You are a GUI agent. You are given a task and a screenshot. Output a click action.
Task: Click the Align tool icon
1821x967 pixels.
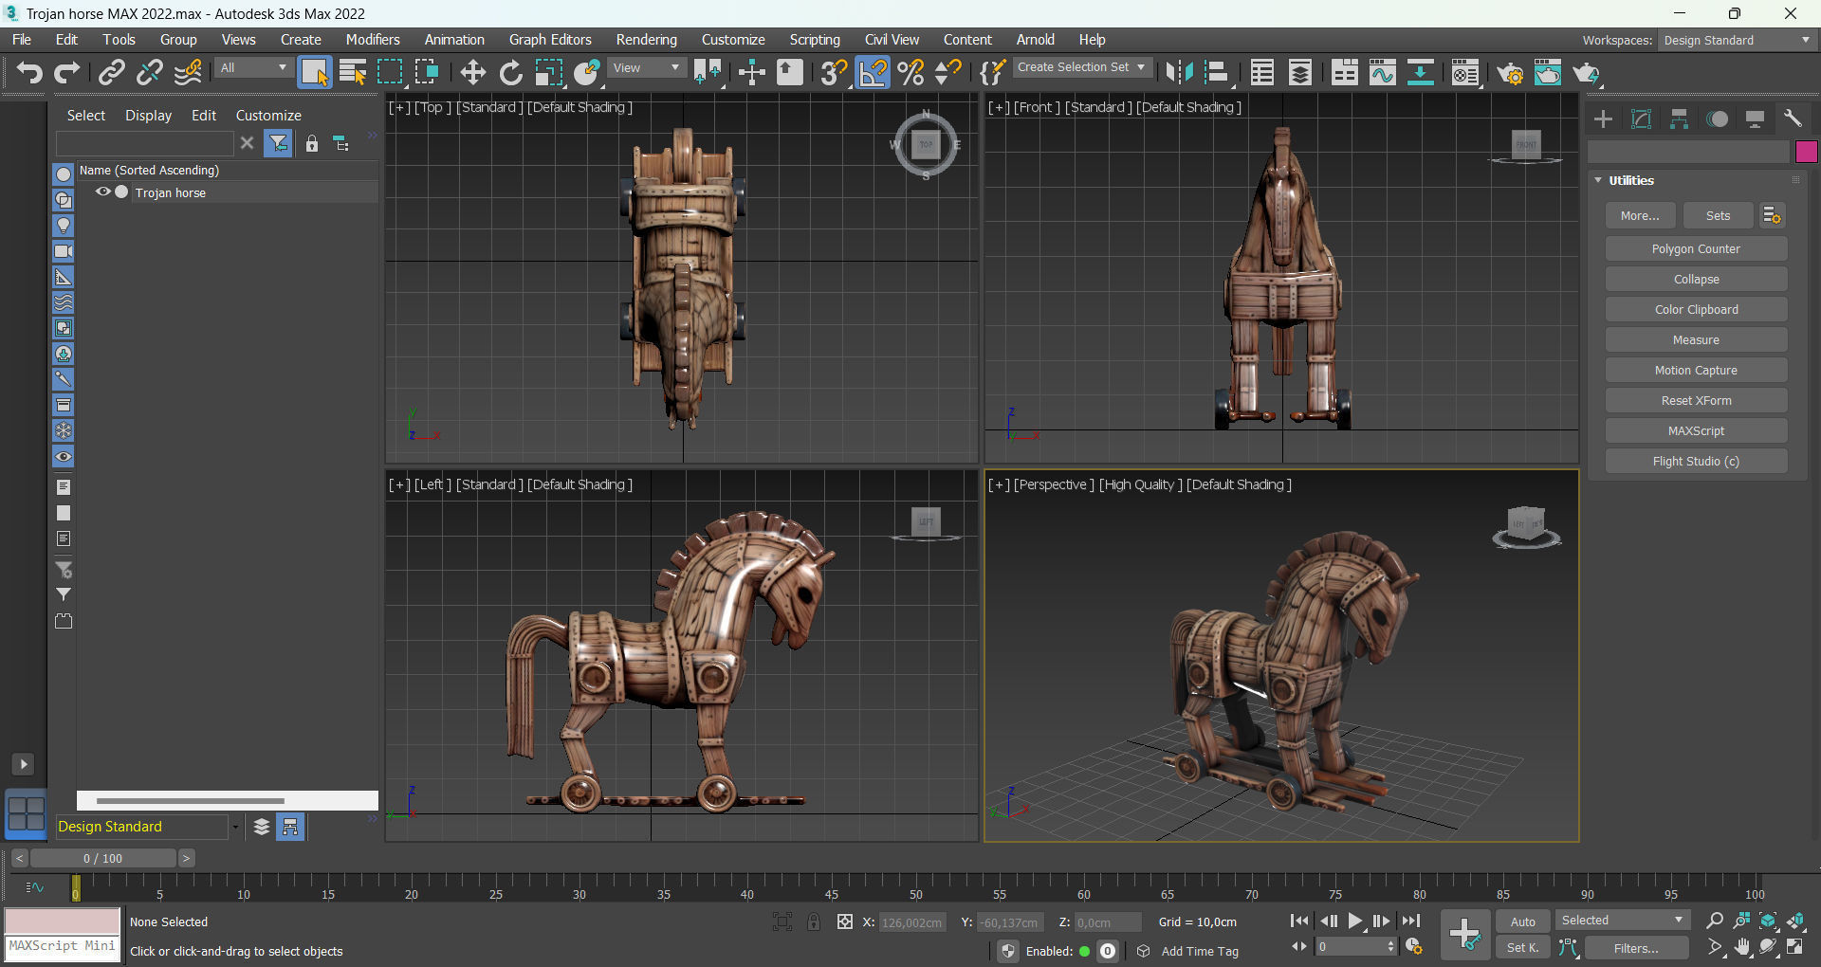(x=1217, y=72)
